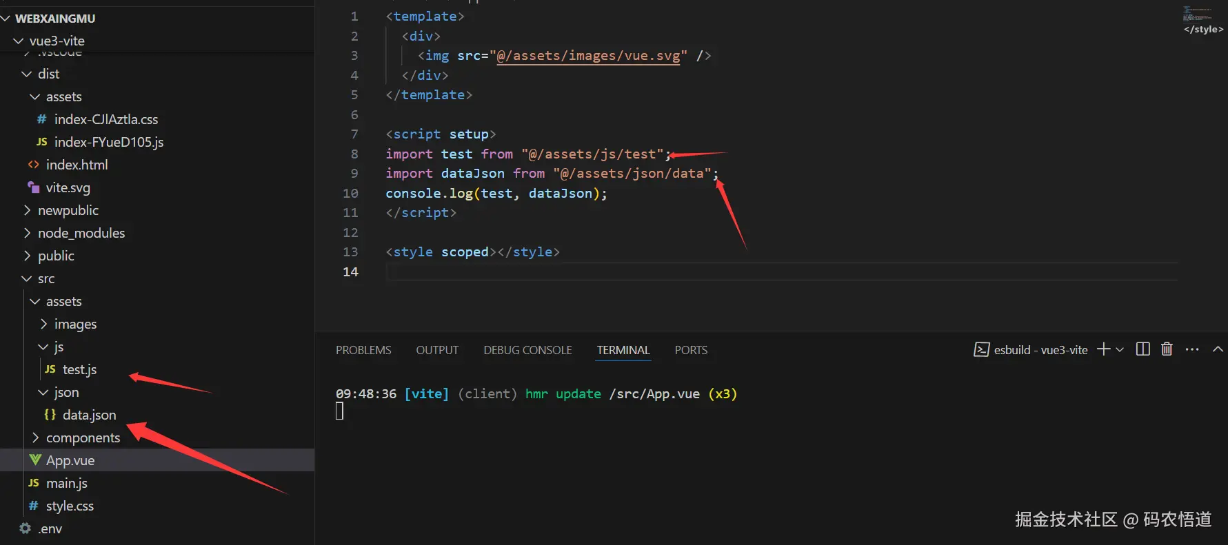Open terminal panel more actions menu
Screen dimensions: 1228x545
click(x=1192, y=349)
